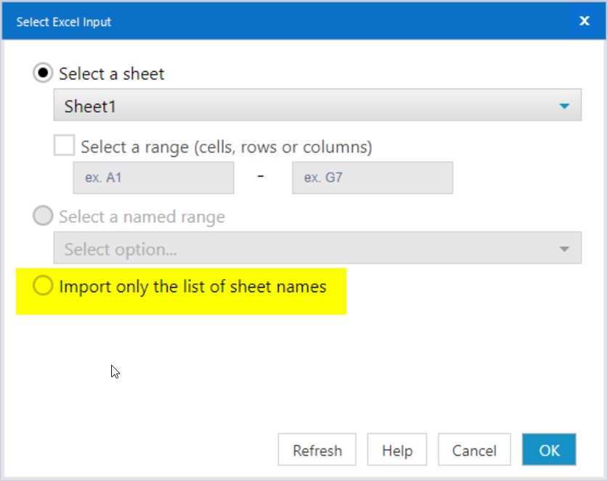The image size is (608, 481).
Task: Focus the range end field "ex. G7"
Action: click(x=372, y=178)
